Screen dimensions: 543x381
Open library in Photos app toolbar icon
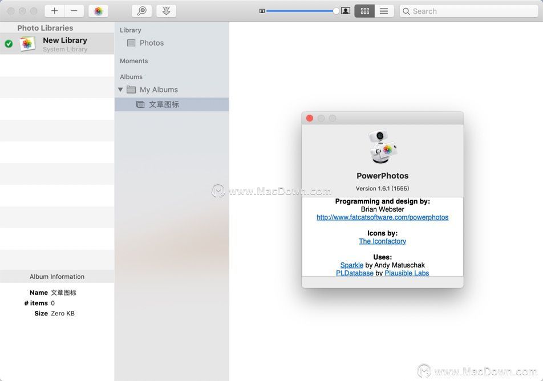pos(98,11)
